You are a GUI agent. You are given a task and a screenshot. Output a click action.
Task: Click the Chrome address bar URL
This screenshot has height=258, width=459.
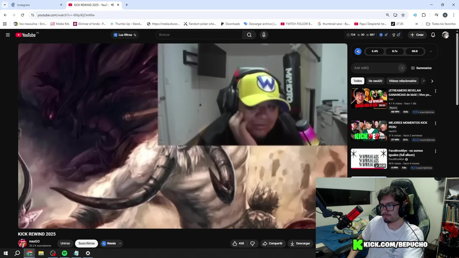[66, 15]
